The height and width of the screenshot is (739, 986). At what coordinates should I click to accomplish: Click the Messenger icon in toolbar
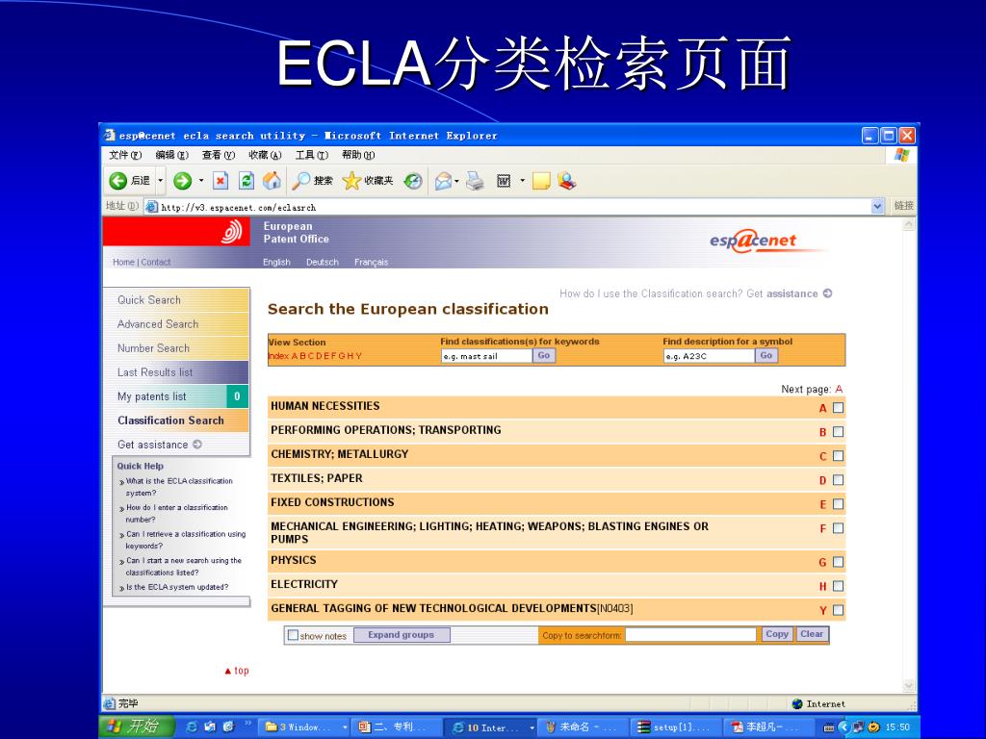(x=566, y=181)
